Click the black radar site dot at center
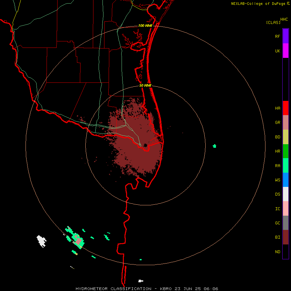 click(145, 145)
